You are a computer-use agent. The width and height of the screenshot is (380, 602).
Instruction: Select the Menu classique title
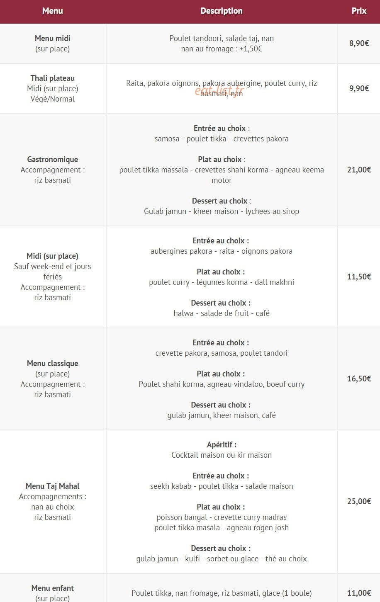point(53,363)
